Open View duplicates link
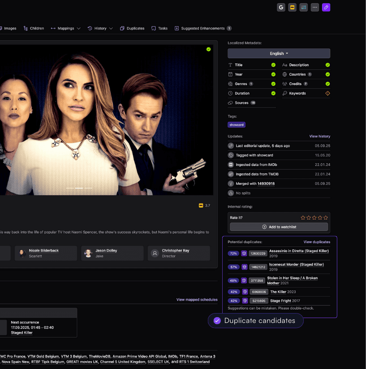This screenshot has width=366, height=369. pyautogui.click(x=317, y=242)
